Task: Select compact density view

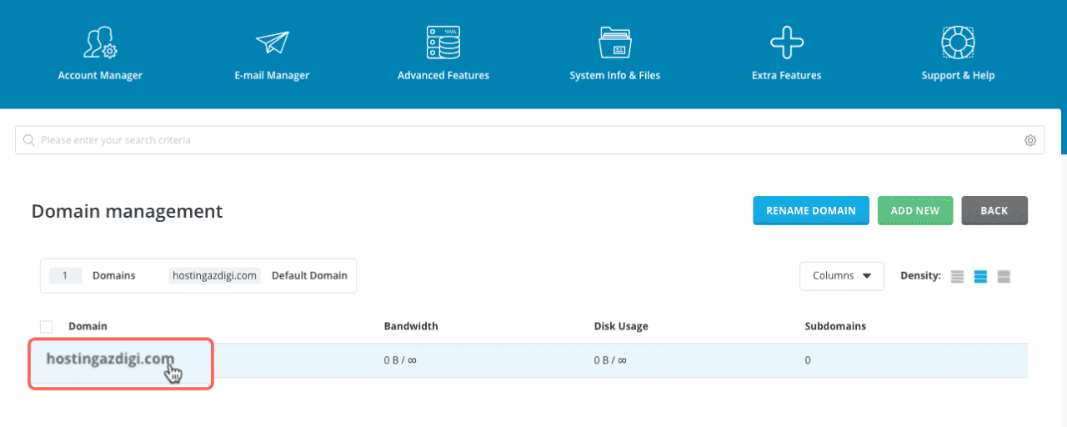Action: pos(957,276)
